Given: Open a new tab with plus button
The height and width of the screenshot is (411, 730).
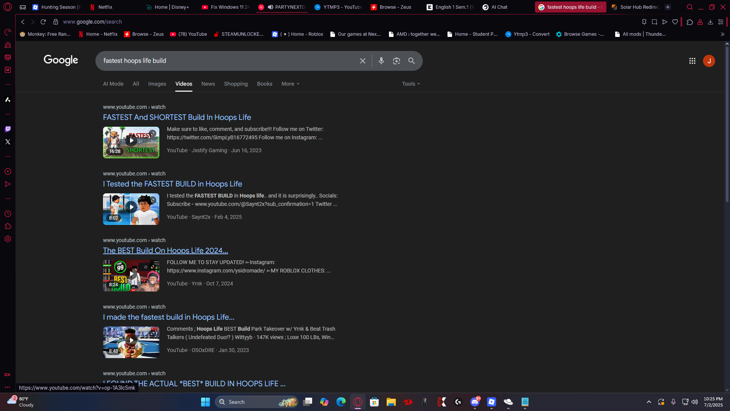Looking at the screenshot, I should (x=668, y=7).
